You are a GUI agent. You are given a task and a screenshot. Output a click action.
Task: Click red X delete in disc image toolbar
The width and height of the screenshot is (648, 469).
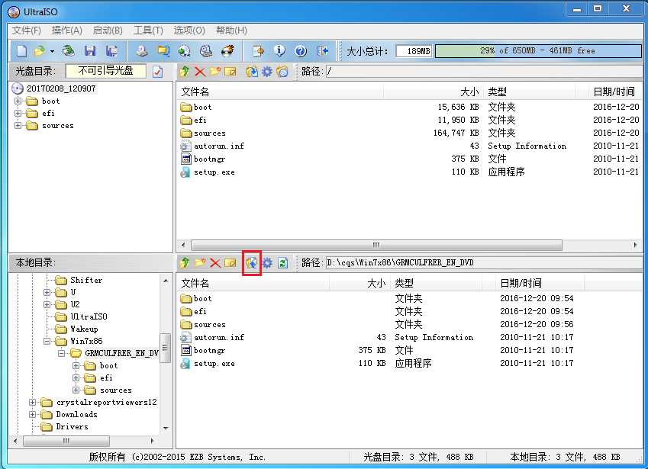200,72
